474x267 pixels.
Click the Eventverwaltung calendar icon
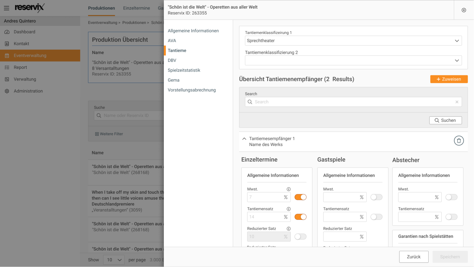point(7,56)
